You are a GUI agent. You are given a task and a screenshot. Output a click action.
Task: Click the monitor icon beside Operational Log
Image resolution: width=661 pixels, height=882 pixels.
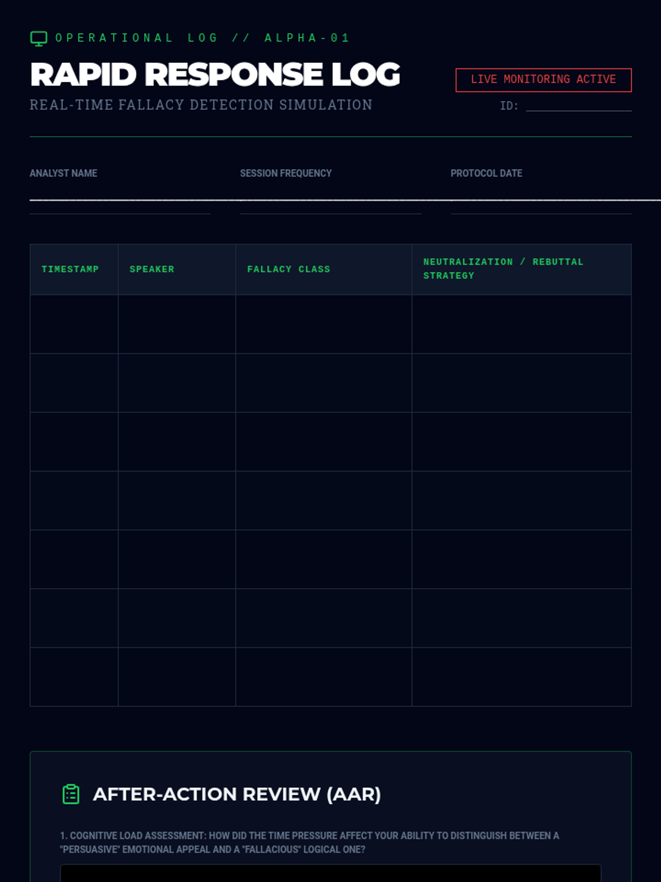click(x=39, y=39)
